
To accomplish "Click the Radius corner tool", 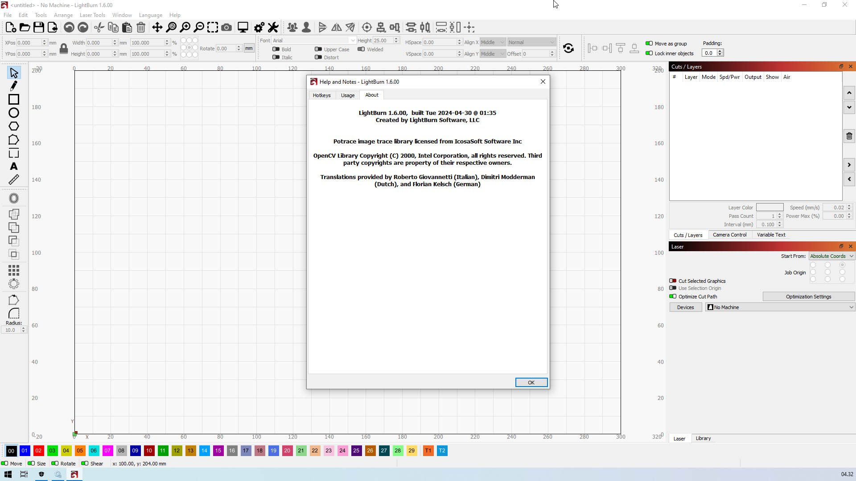I will 14,313.
